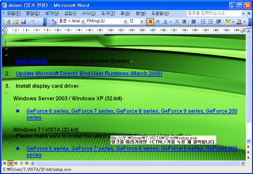
Task: Open the Undo history dropdown arrow
Action: pyautogui.click(x=38, y=22)
